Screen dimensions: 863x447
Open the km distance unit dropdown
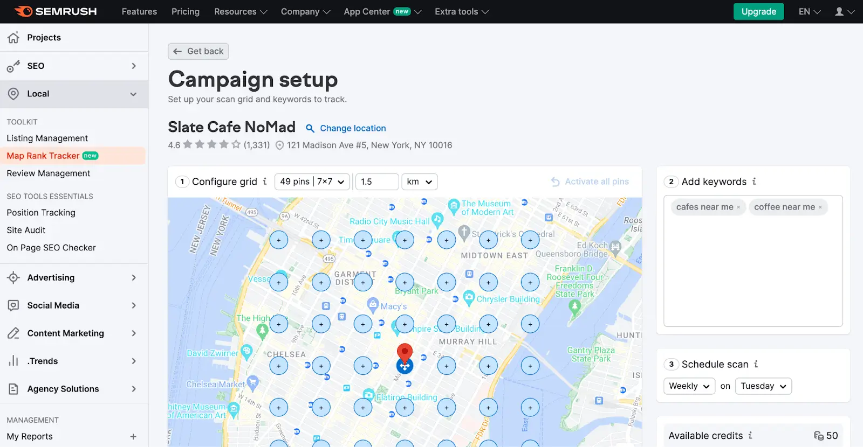[x=420, y=181]
